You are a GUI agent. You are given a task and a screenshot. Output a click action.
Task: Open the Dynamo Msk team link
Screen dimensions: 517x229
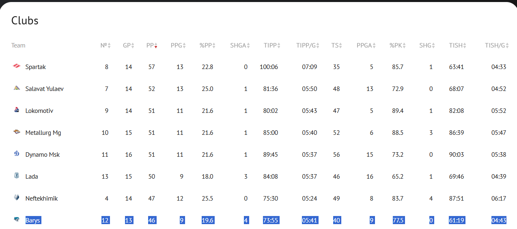[x=42, y=155]
